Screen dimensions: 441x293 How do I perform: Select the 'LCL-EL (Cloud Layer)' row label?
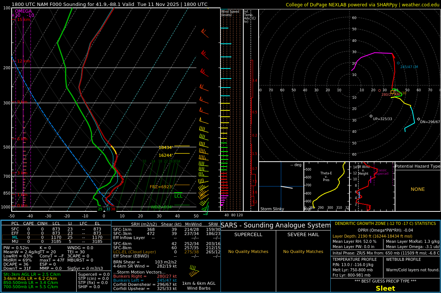click(135, 252)
